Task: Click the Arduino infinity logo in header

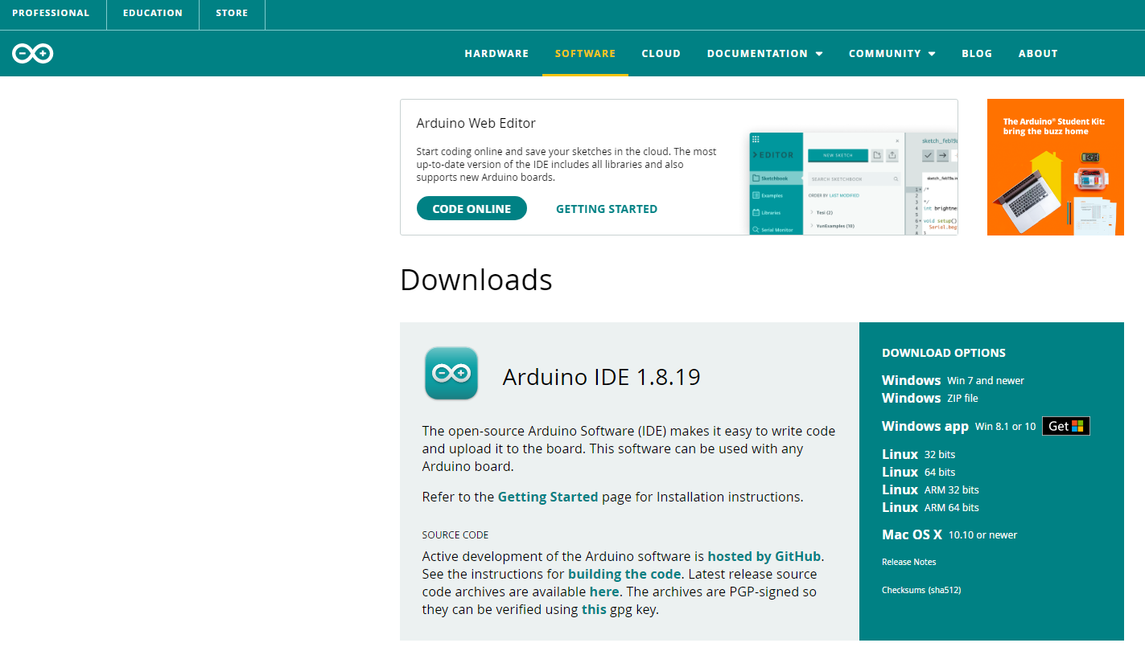Action: tap(33, 54)
